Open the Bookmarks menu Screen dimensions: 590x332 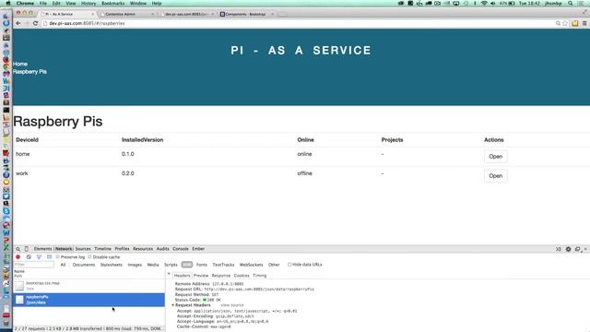click(x=112, y=4)
